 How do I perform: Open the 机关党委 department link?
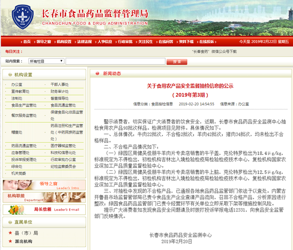(19, 174)
